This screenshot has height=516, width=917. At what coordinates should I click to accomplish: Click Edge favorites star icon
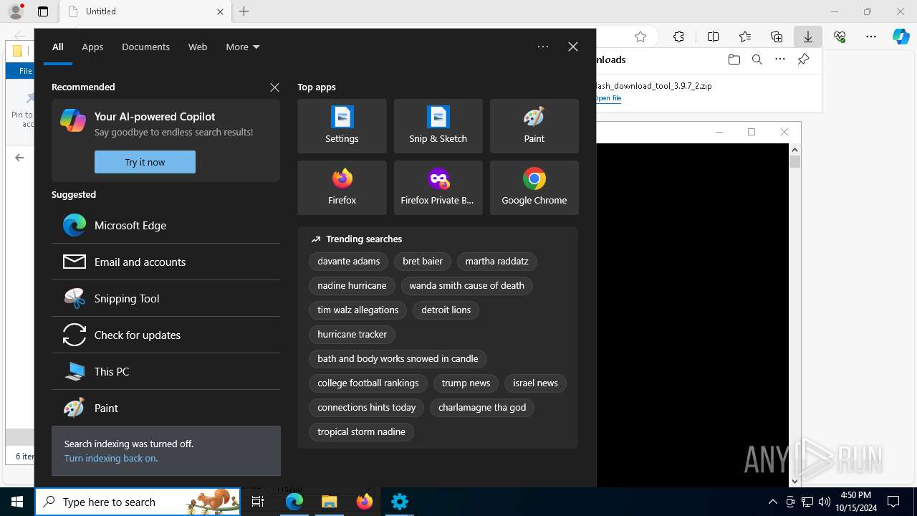640,37
